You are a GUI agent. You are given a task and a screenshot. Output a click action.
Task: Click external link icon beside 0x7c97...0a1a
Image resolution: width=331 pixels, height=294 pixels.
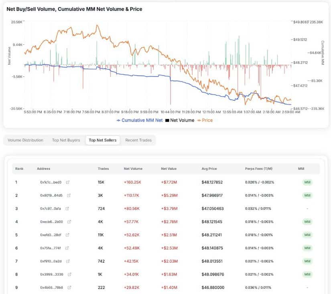pos(67,209)
